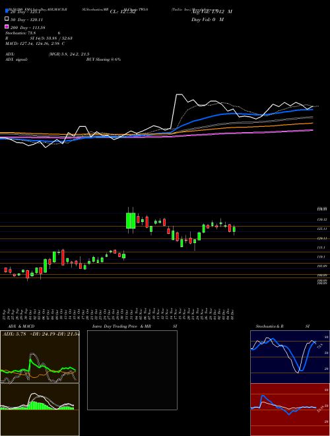330x436 pixels.
Task: Click the last green candlestick on the right
Action: 234,229
